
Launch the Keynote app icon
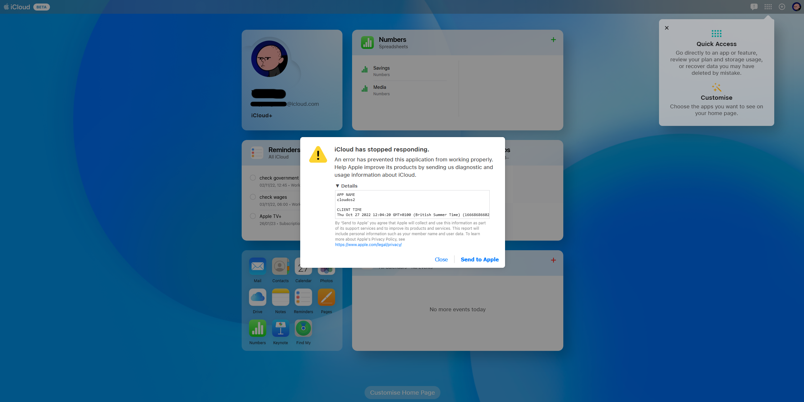click(x=280, y=328)
